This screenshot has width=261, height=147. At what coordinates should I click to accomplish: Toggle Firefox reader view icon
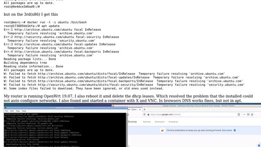239,114
